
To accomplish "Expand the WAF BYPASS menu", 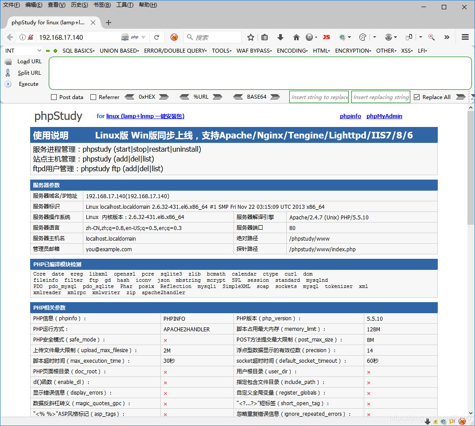I will tap(254, 51).
